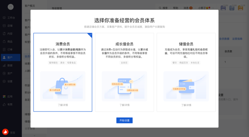Image resolution: width=249 pixels, height=137 pixels.
Task: Click 了解详情 under 储值会员
Action: 186,105
